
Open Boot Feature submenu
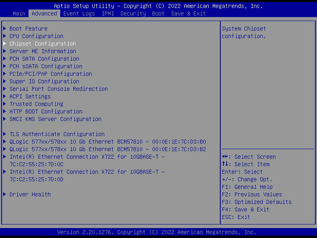[28, 29]
